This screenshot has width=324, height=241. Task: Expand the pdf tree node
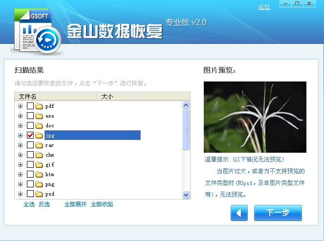pyautogui.click(x=20, y=106)
